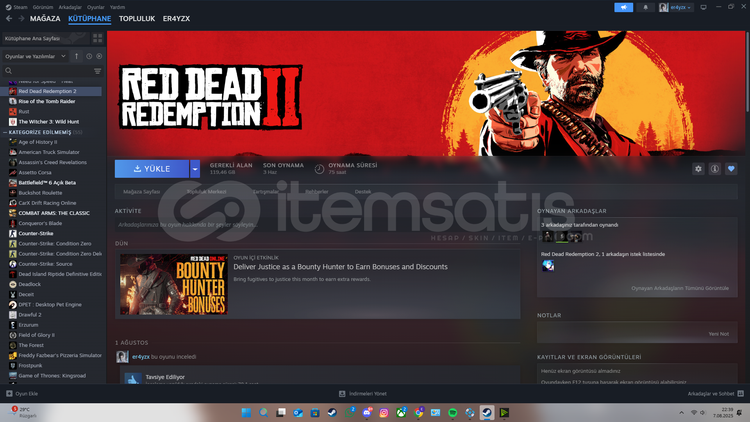Open Discord from the taskbar
The height and width of the screenshot is (422, 750).
367,413
